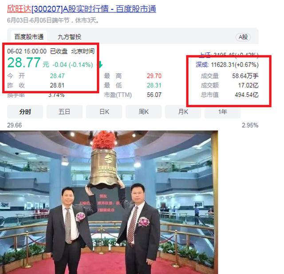Click the 上证 index link
The width and height of the screenshot is (284, 274).
pos(205,55)
